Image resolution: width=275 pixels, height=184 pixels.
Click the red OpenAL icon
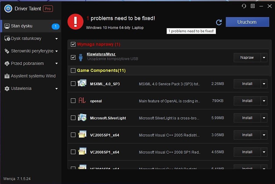click(82, 101)
